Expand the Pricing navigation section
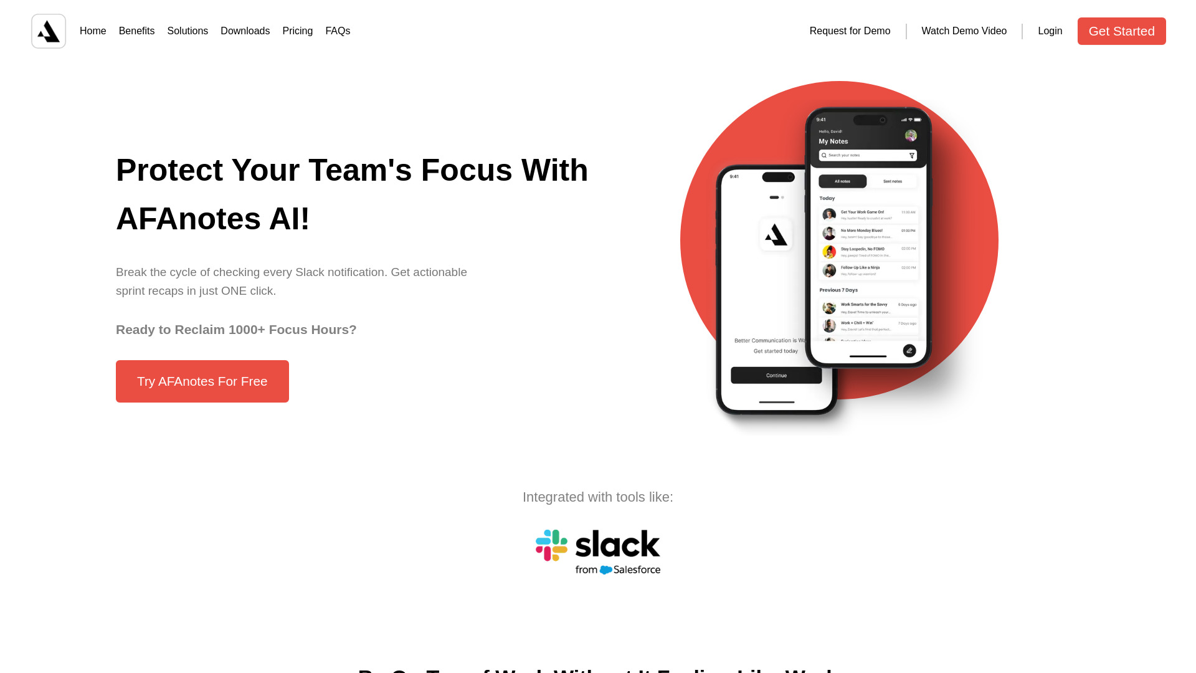 point(297,31)
